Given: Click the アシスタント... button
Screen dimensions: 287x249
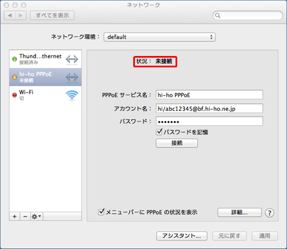Looking at the screenshot, I should tap(182, 236).
